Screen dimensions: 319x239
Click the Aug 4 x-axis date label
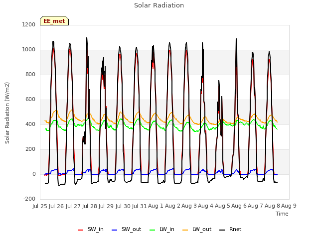(x=206, y=206)
